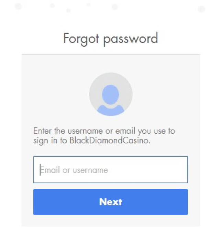
Task: Click the 'Forgot password' heading
Action: 110,38
